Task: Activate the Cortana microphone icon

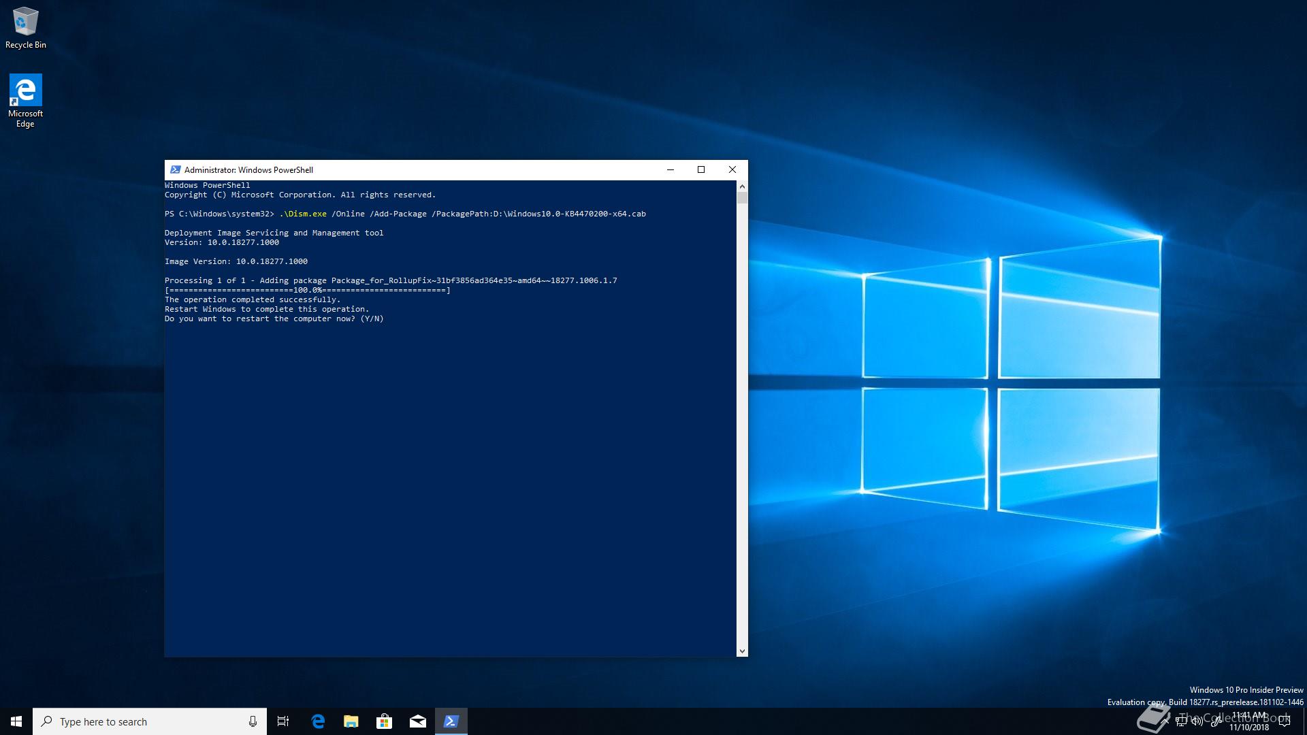Action: 253,721
